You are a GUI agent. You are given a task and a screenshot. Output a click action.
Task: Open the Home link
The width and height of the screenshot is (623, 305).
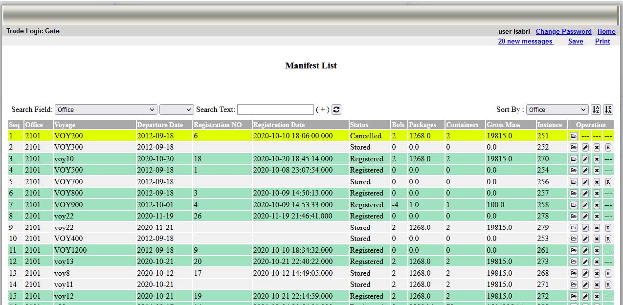pos(606,31)
